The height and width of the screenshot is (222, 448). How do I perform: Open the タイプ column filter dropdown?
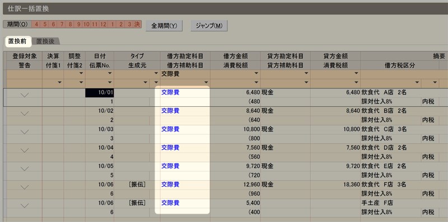(156, 74)
